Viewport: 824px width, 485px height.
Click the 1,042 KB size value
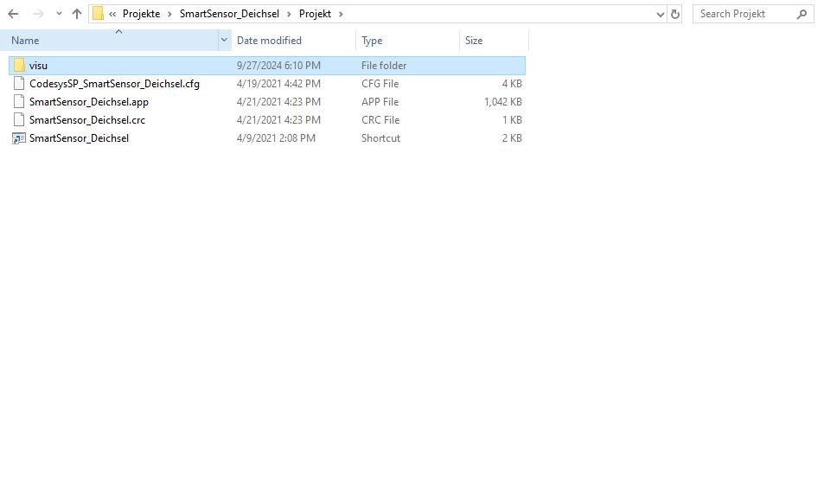click(x=503, y=102)
